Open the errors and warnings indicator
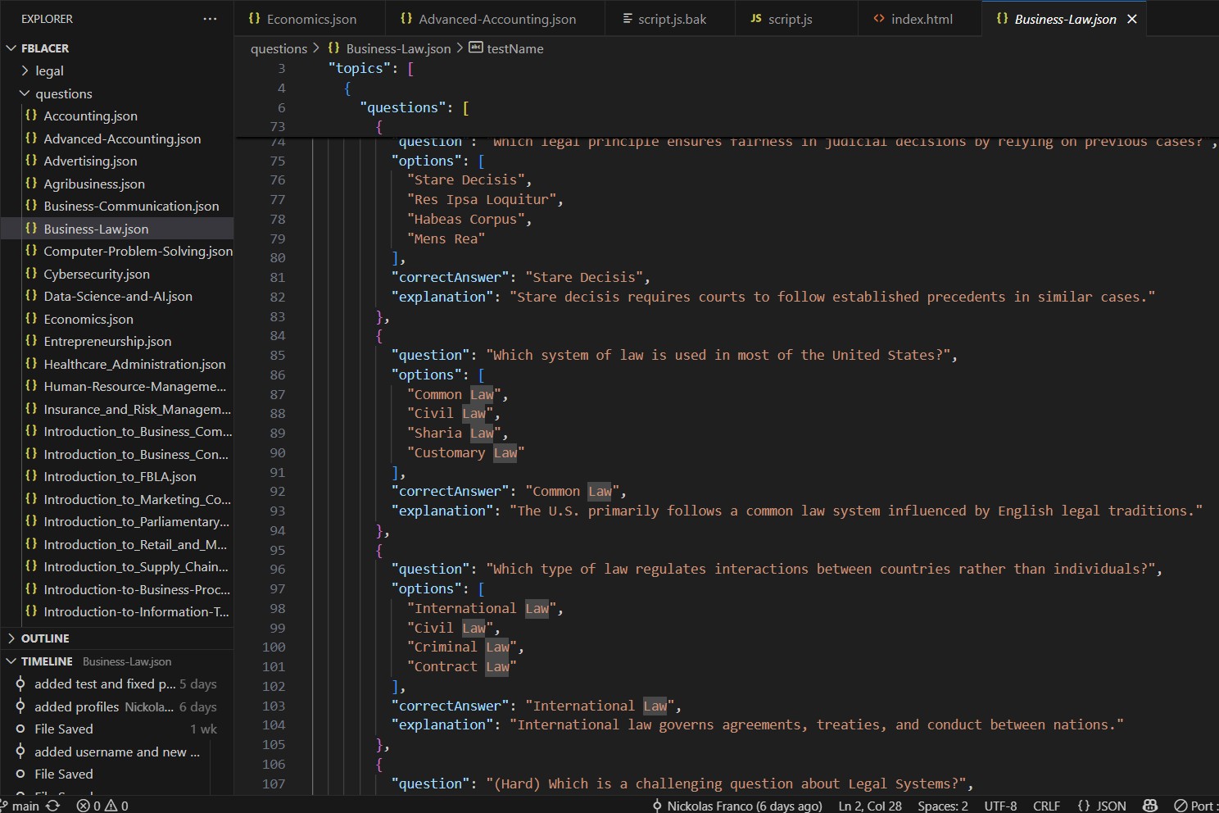This screenshot has height=813, width=1219. point(102,806)
